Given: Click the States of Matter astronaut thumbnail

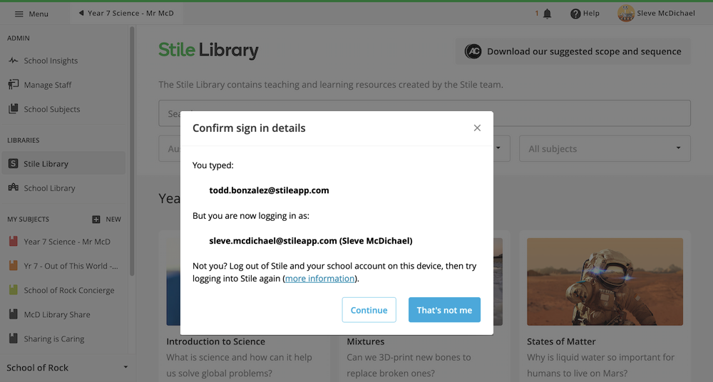Looking at the screenshot, I should pos(605,282).
